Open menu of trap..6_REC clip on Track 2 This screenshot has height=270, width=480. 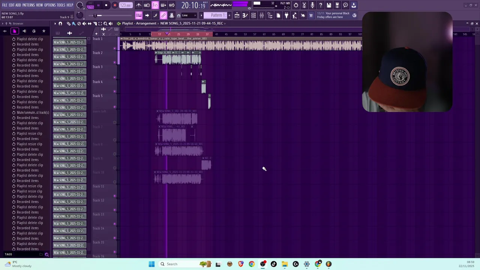point(156,52)
